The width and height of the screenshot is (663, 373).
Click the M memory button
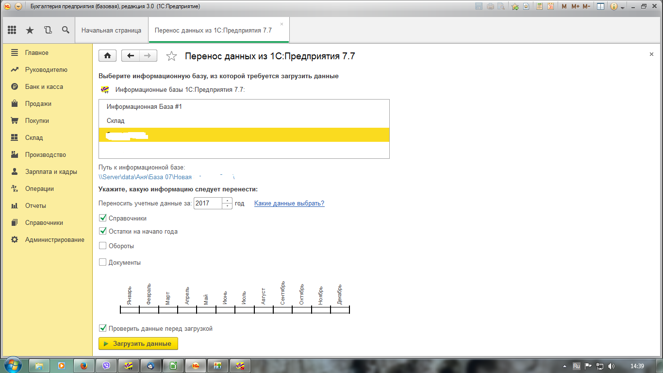coord(564,7)
